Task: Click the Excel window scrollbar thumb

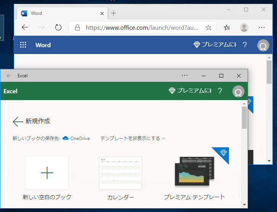Action: pyautogui.click(x=244, y=118)
